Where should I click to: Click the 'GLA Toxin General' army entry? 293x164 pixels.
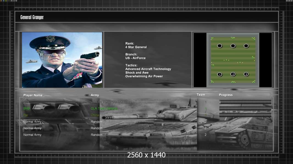click(x=104, y=109)
